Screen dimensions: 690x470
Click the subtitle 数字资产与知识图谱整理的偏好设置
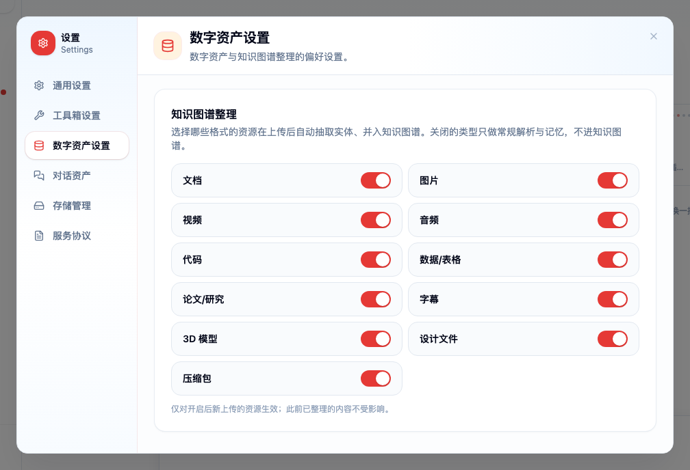coord(269,57)
